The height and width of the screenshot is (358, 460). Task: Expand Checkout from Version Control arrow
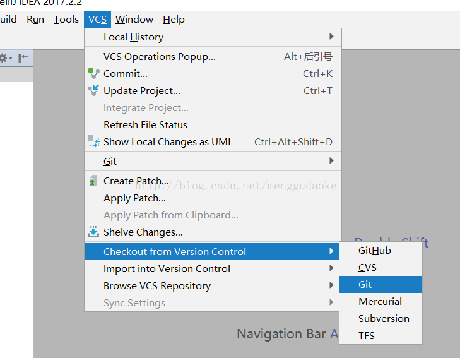pos(331,251)
